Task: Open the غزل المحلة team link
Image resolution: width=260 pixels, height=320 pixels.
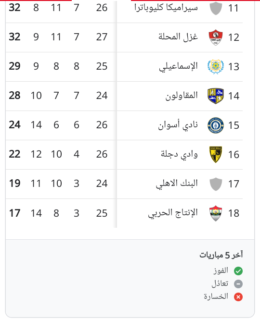Action: click(178, 37)
